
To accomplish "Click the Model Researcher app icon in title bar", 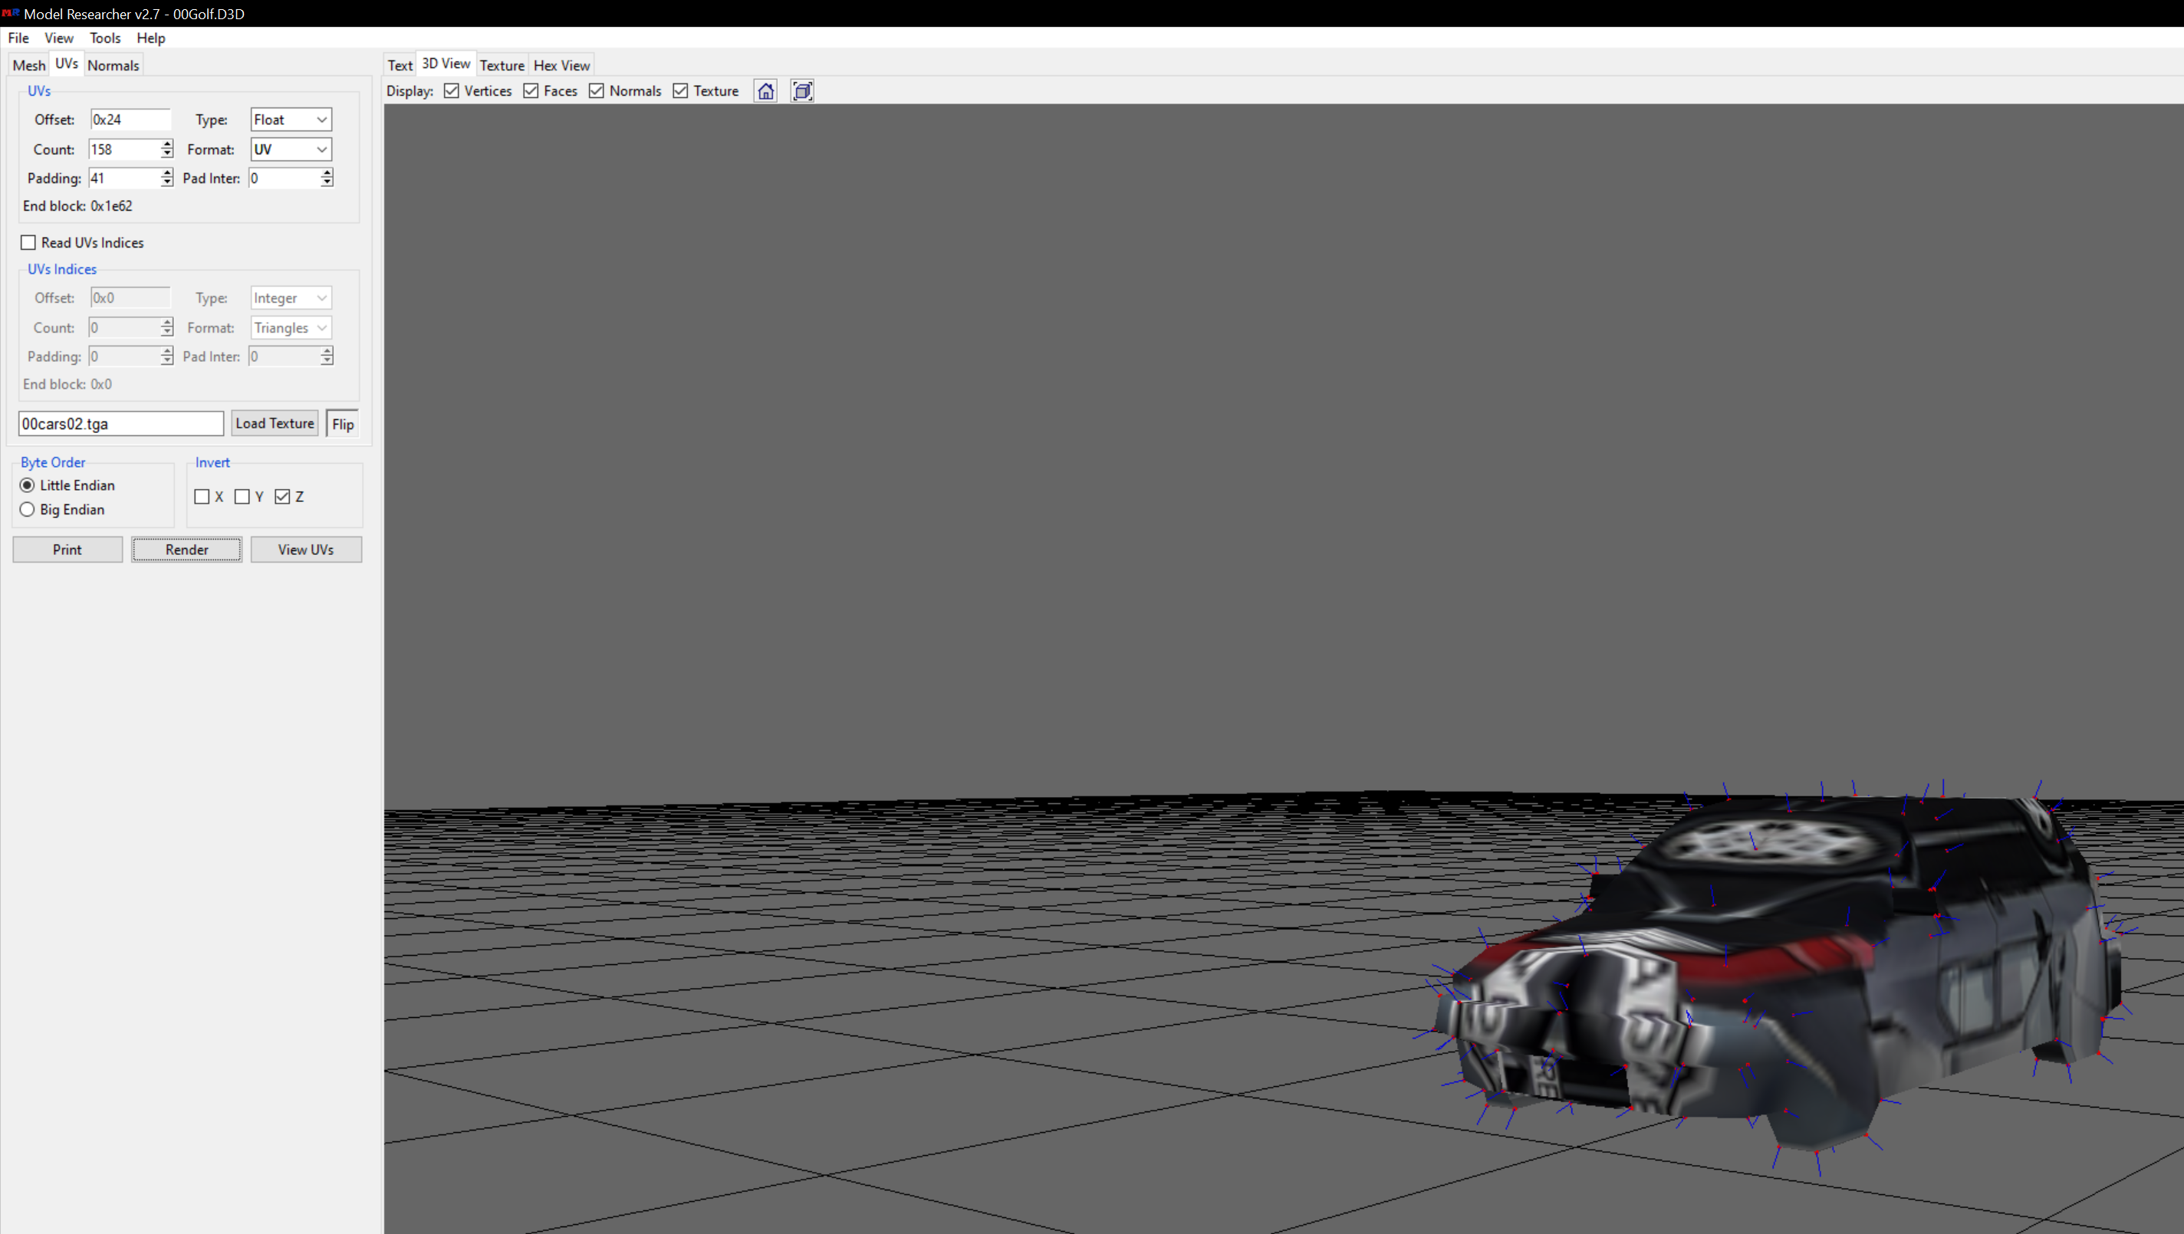I will coord(10,13).
